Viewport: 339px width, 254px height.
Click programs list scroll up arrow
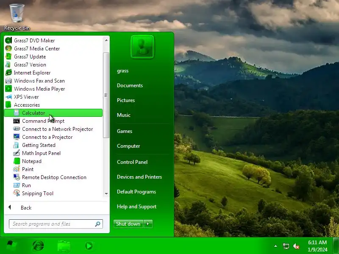(x=106, y=40)
